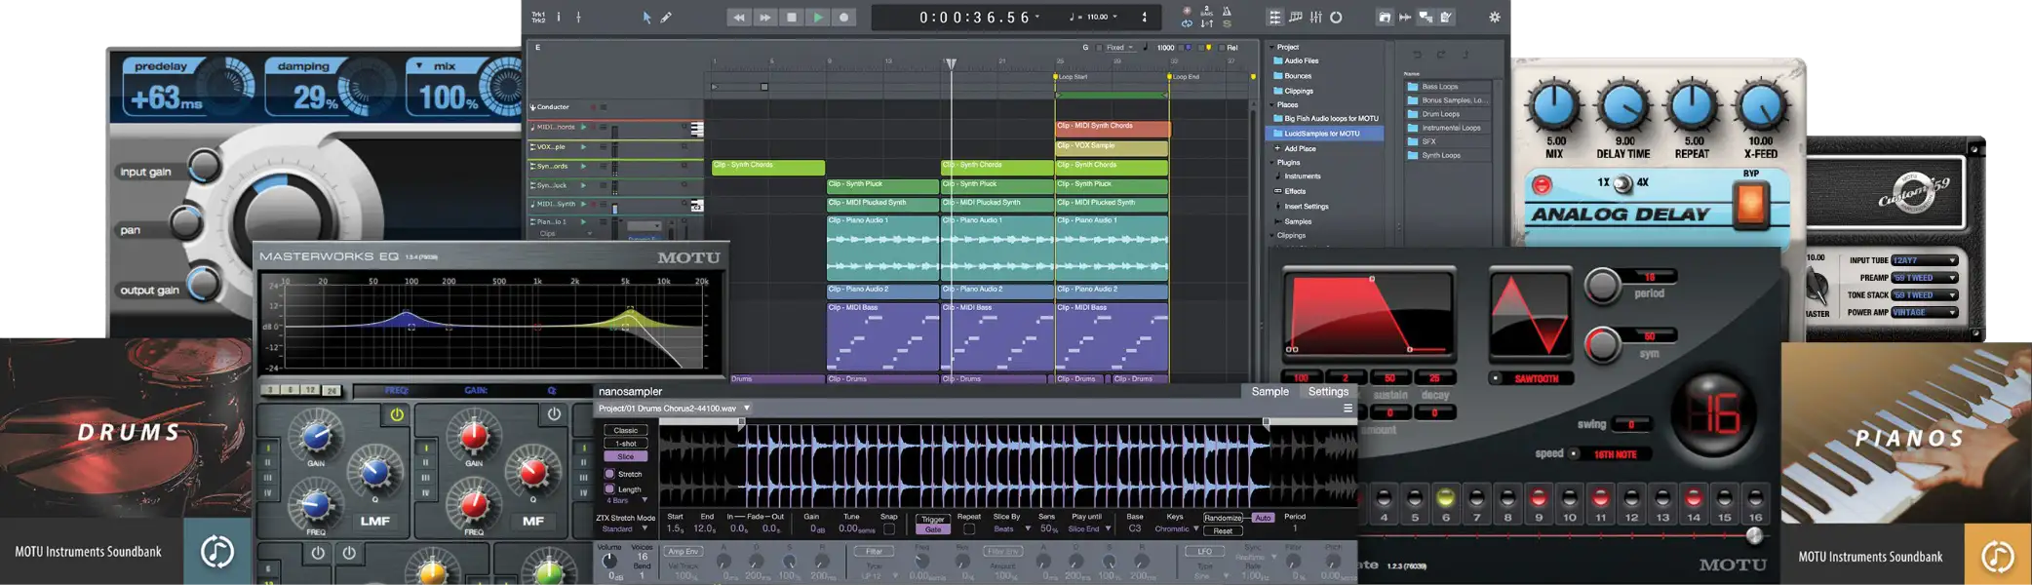Viewport: 2032px width, 585px height.
Task: Stop playback with the stop button
Action: [x=792, y=17]
